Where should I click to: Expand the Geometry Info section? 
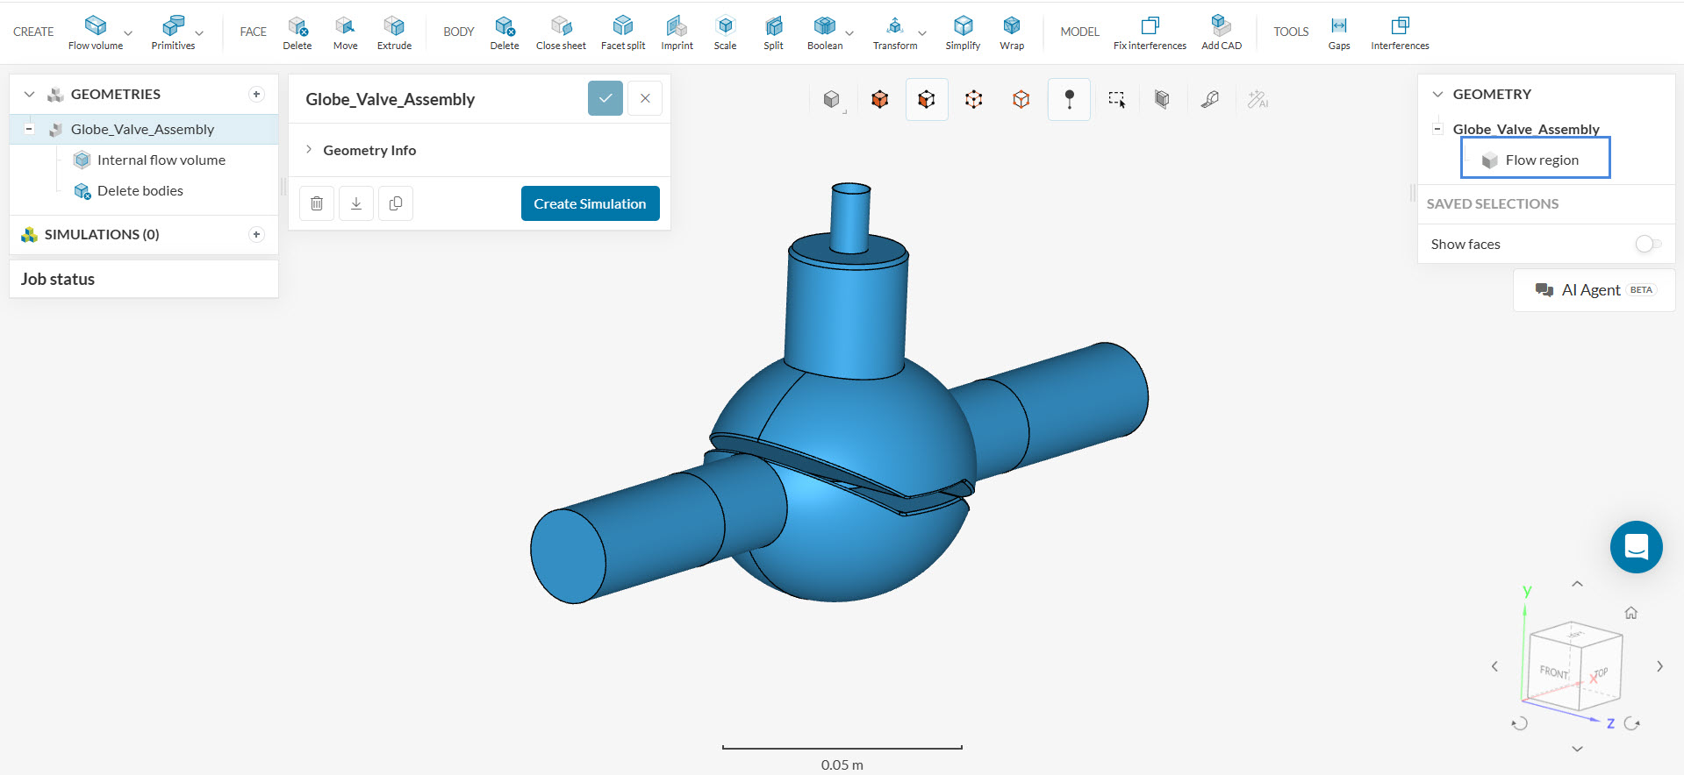coord(309,150)
